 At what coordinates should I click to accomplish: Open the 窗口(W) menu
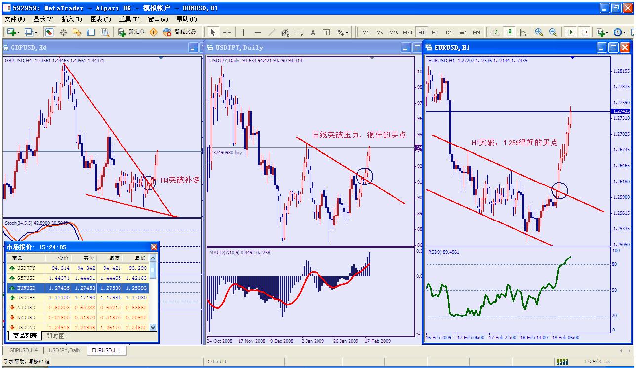point(158,19)
